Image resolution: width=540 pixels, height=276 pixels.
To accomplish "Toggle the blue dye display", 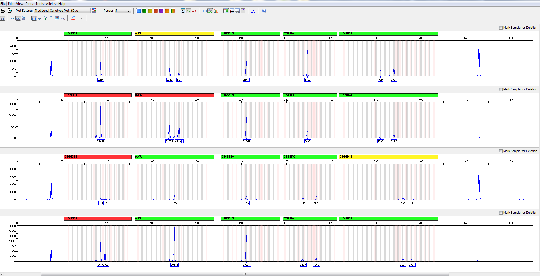I will 139,11.
